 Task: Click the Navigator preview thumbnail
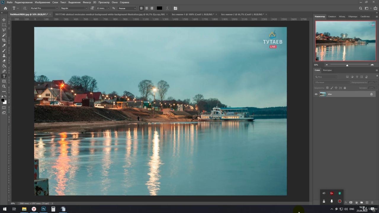(346, 41)
